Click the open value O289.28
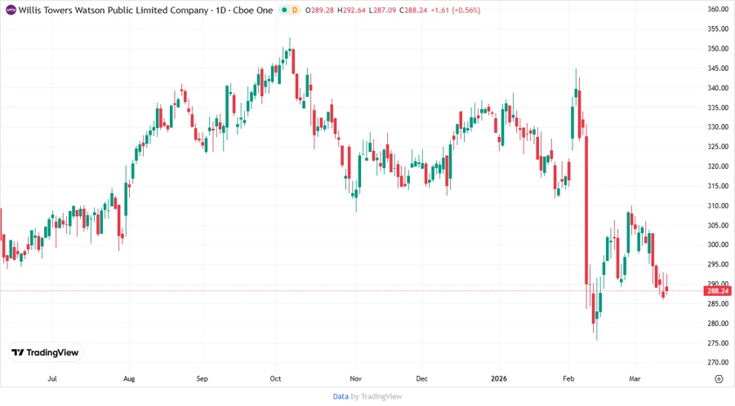 [x=319, y=10]
